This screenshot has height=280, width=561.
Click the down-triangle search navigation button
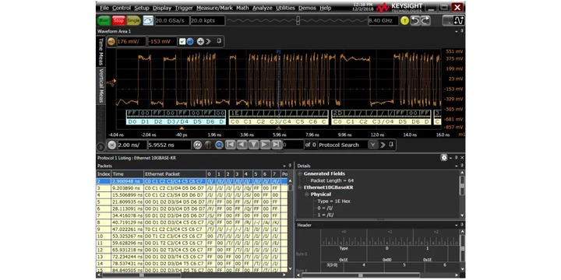coord(253,145)
